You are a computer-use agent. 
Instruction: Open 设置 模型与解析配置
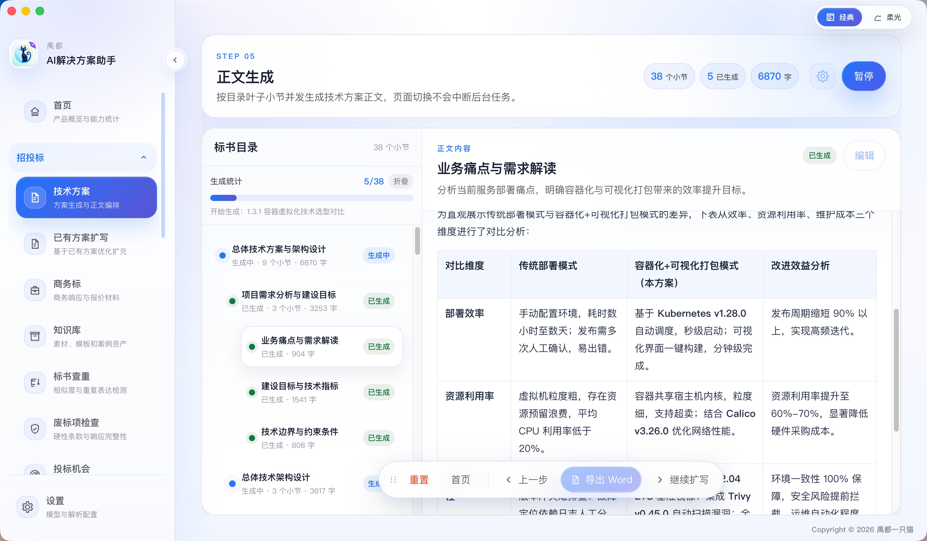click(86, 507)
